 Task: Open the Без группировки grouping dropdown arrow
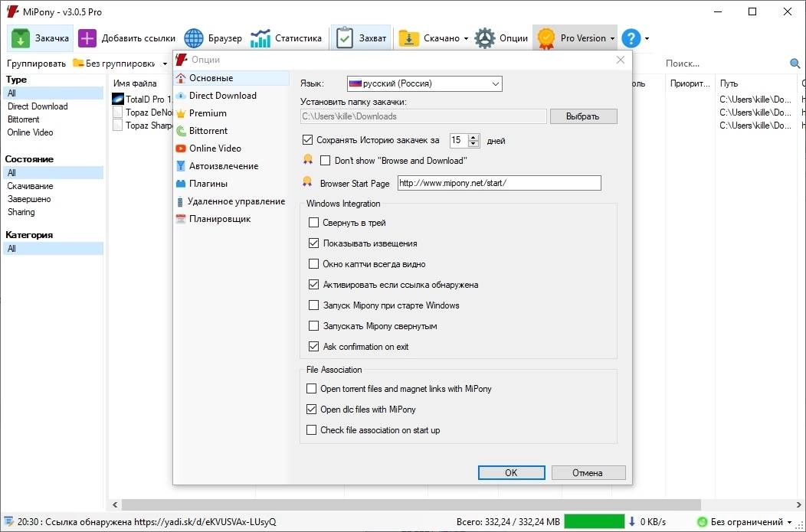pos(165,64)
